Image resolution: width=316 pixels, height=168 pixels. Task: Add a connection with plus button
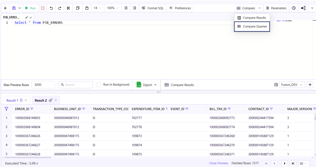tap(310, 85)
